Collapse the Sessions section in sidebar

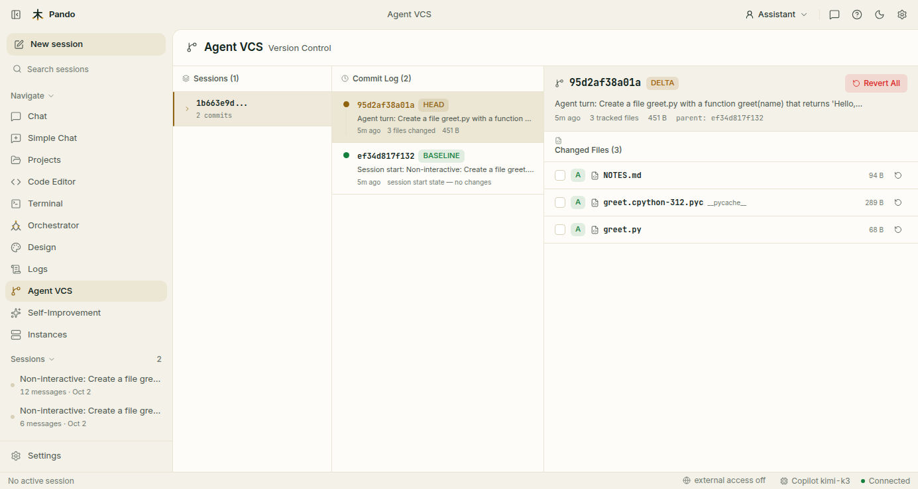(32, 359)
